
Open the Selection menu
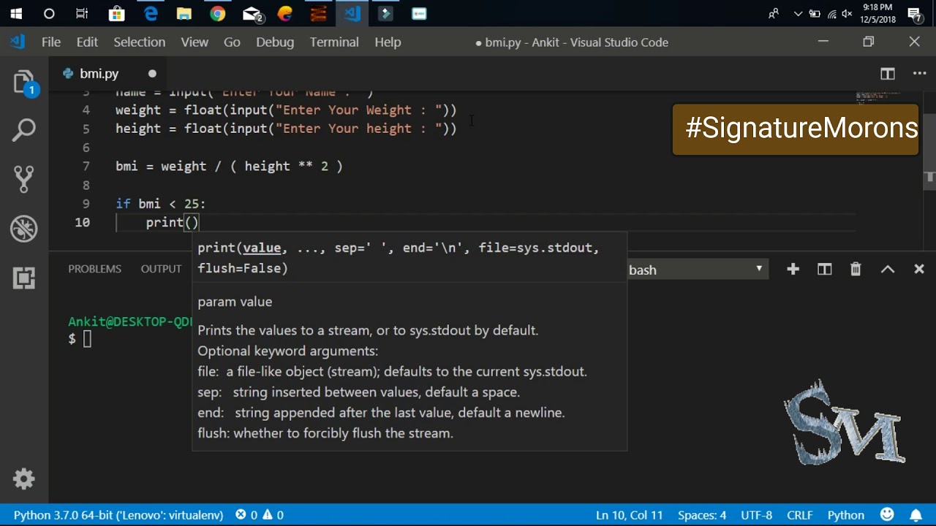[x=139, y=42]
